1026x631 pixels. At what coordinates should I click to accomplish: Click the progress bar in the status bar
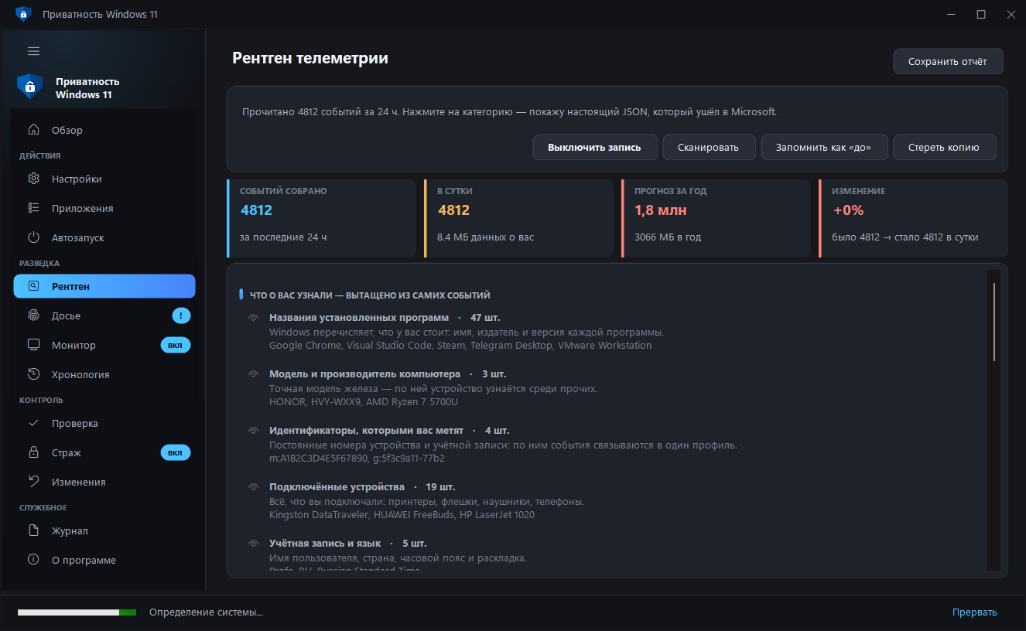[77, 612]
